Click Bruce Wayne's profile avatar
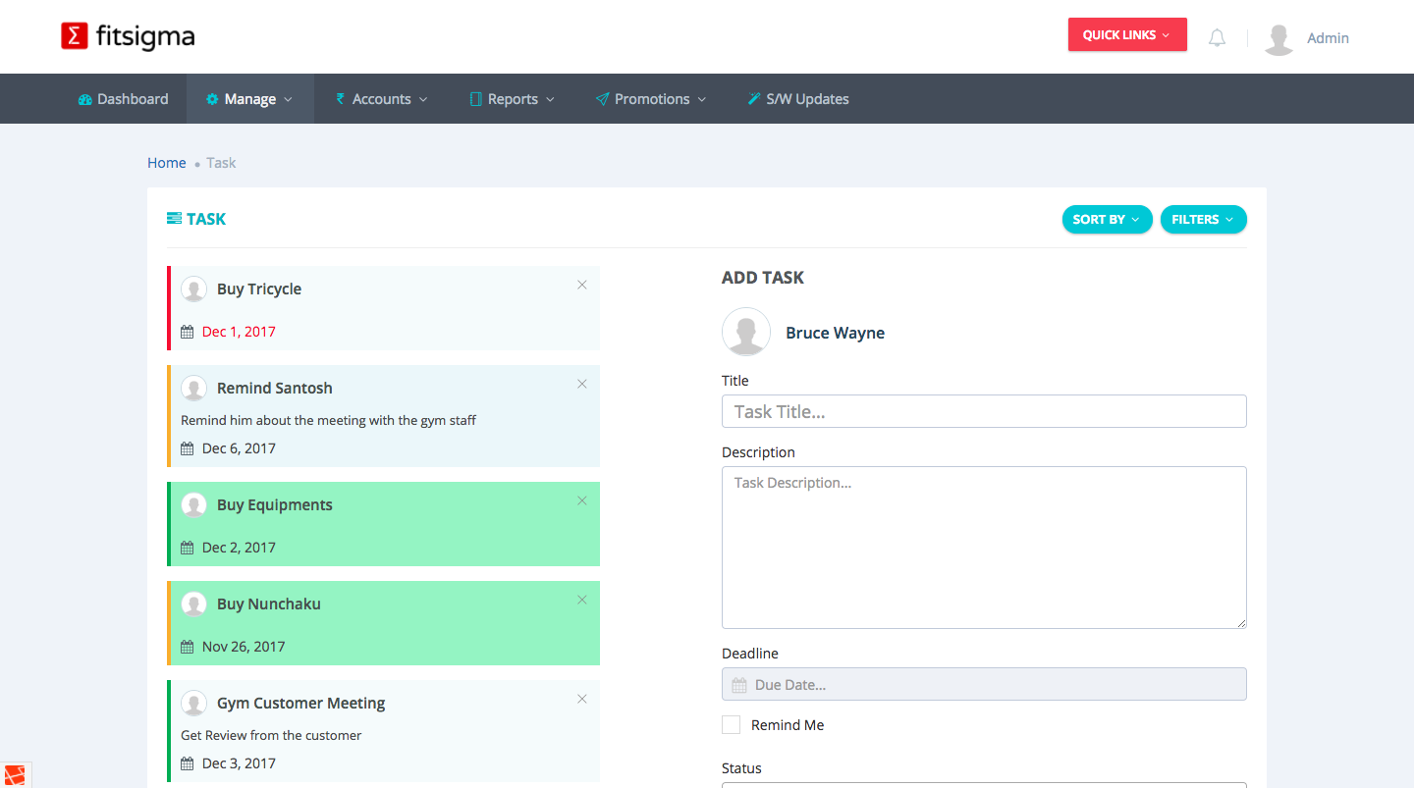This screenshot has height=788, width=1414. pos(746,332)
